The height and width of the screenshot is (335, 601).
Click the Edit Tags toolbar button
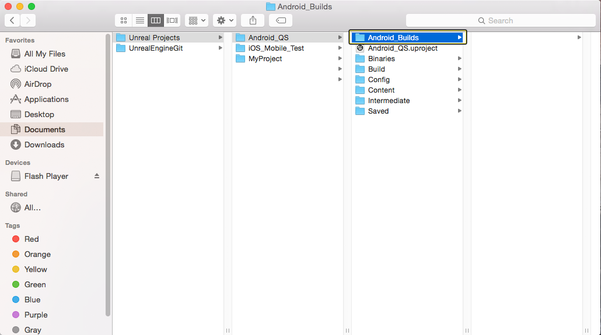281,20
